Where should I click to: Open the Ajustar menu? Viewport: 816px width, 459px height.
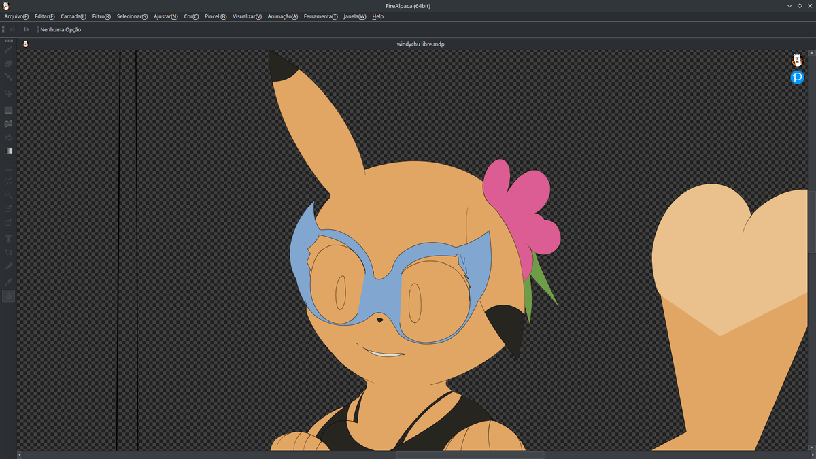pos(166,16)
